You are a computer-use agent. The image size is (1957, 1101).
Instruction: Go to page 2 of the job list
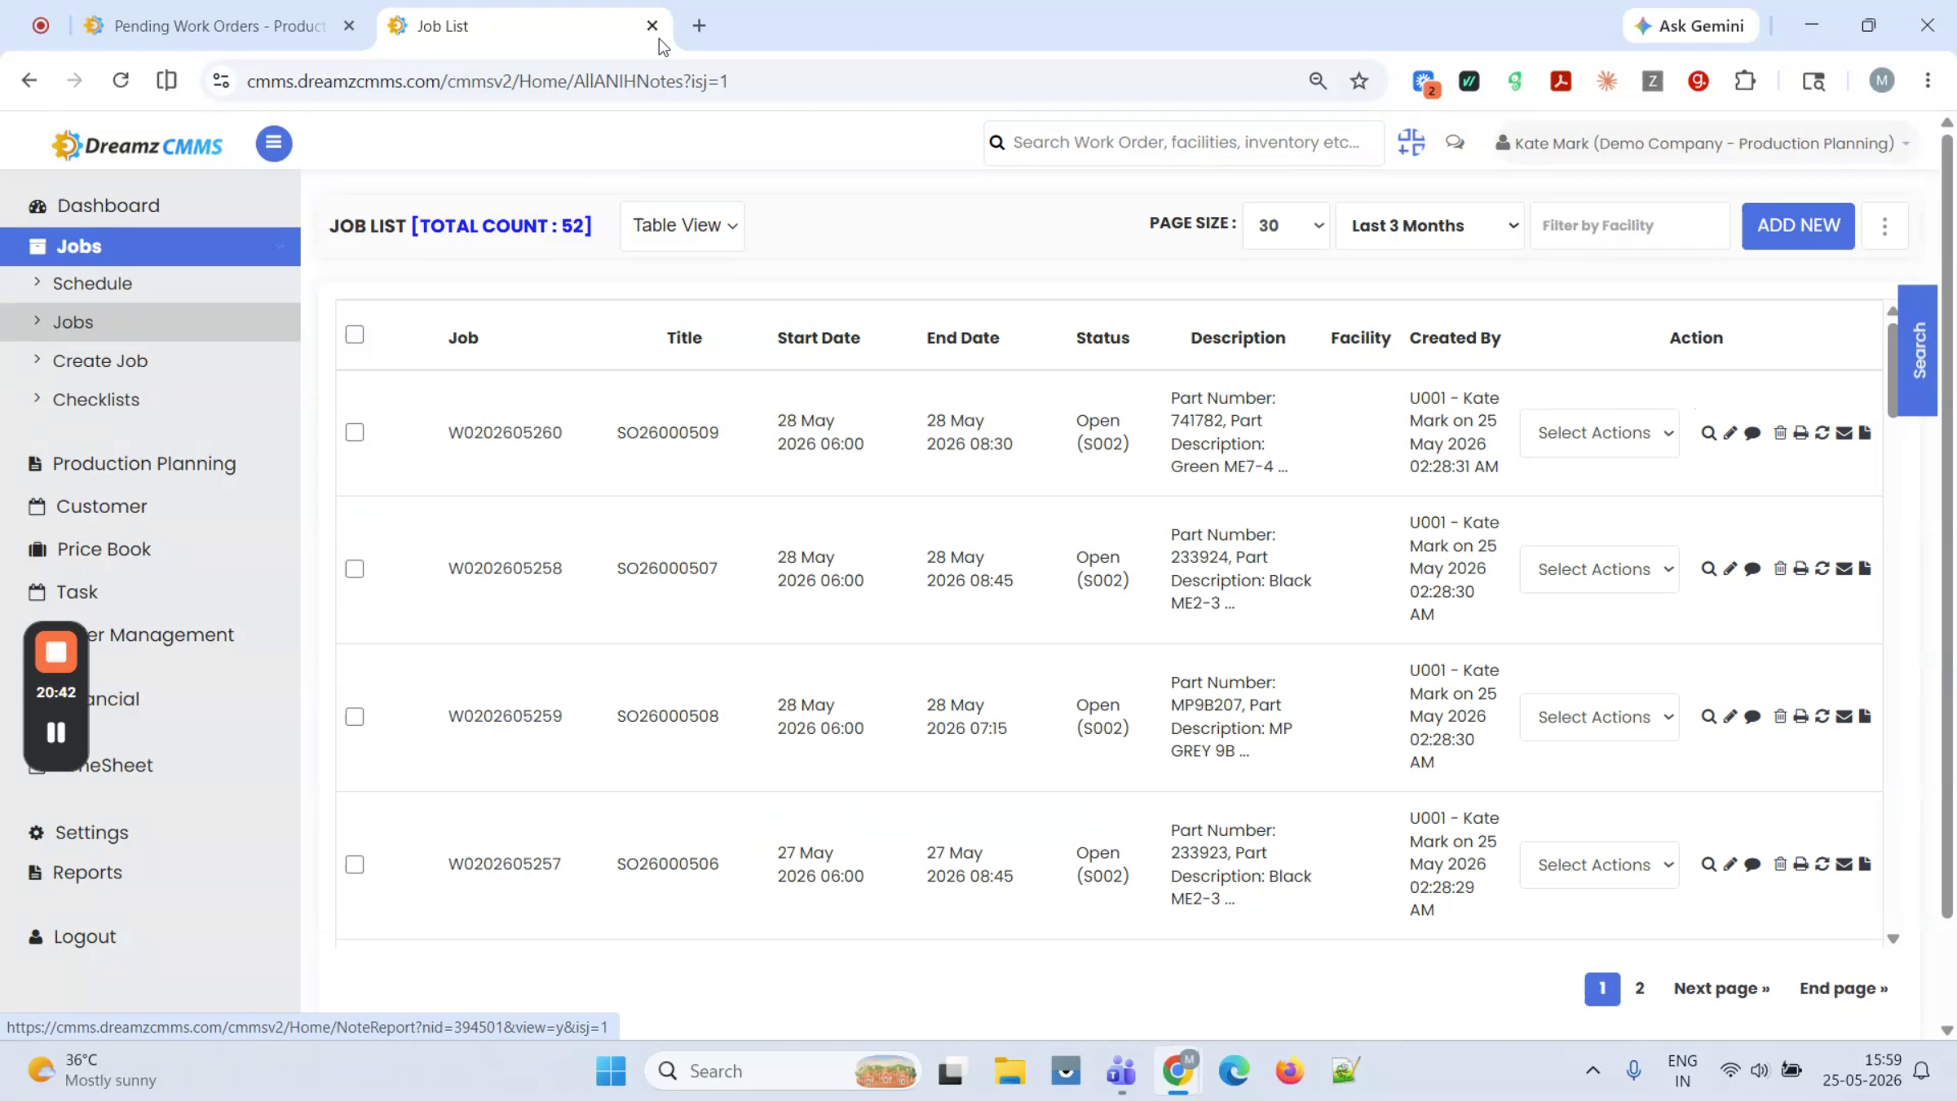tap(1640, 988)
